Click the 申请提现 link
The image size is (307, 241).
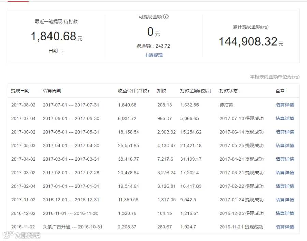[153, 55]
